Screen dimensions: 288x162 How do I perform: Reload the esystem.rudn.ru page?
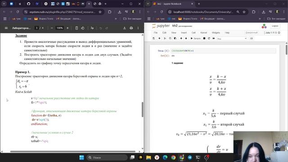click(18, 12)
